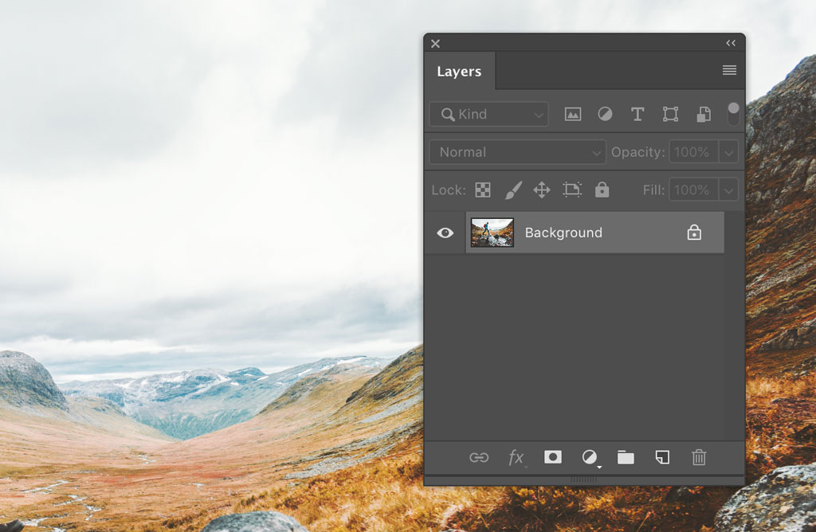Toggle lock position for the layer
Viewport: 816px width, 532px height.
541,190
